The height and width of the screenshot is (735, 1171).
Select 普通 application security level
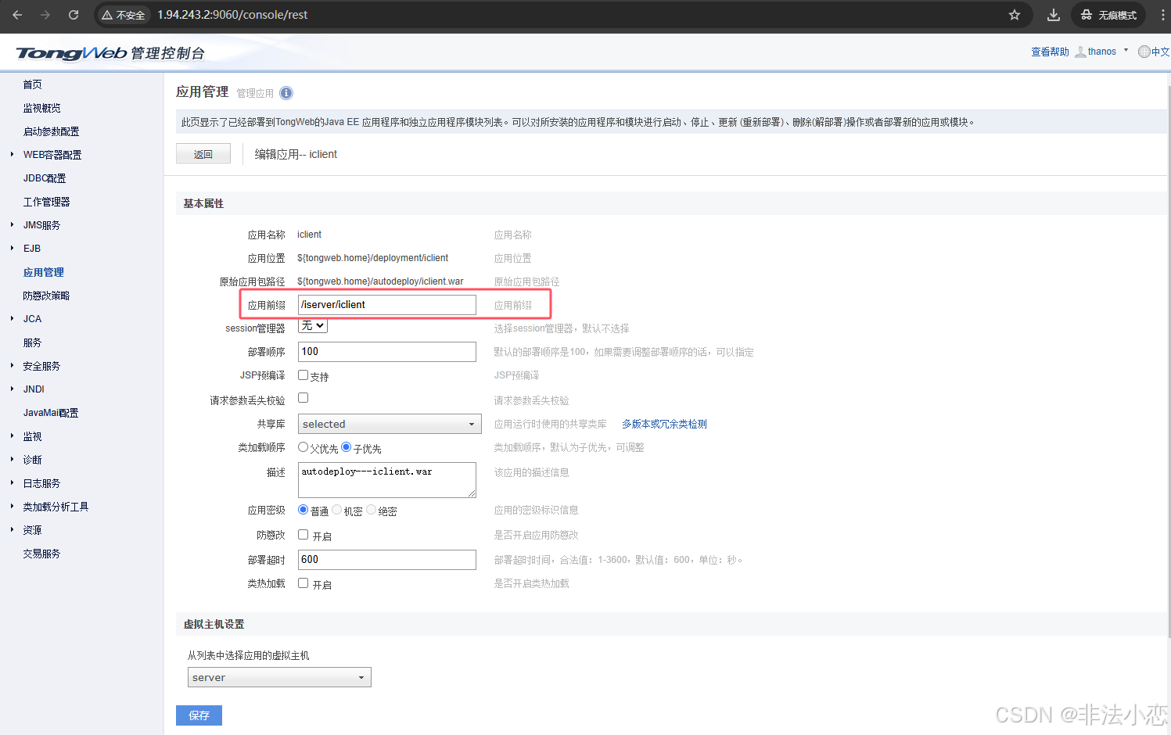point(304,510)
